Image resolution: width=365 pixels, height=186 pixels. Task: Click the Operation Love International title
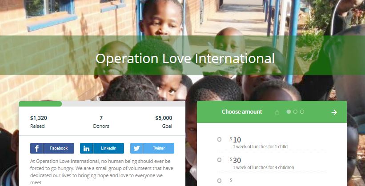[185, 58]
